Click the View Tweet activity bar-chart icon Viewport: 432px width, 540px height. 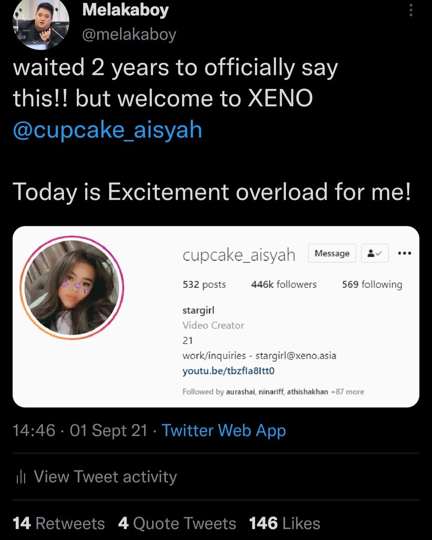21,477
